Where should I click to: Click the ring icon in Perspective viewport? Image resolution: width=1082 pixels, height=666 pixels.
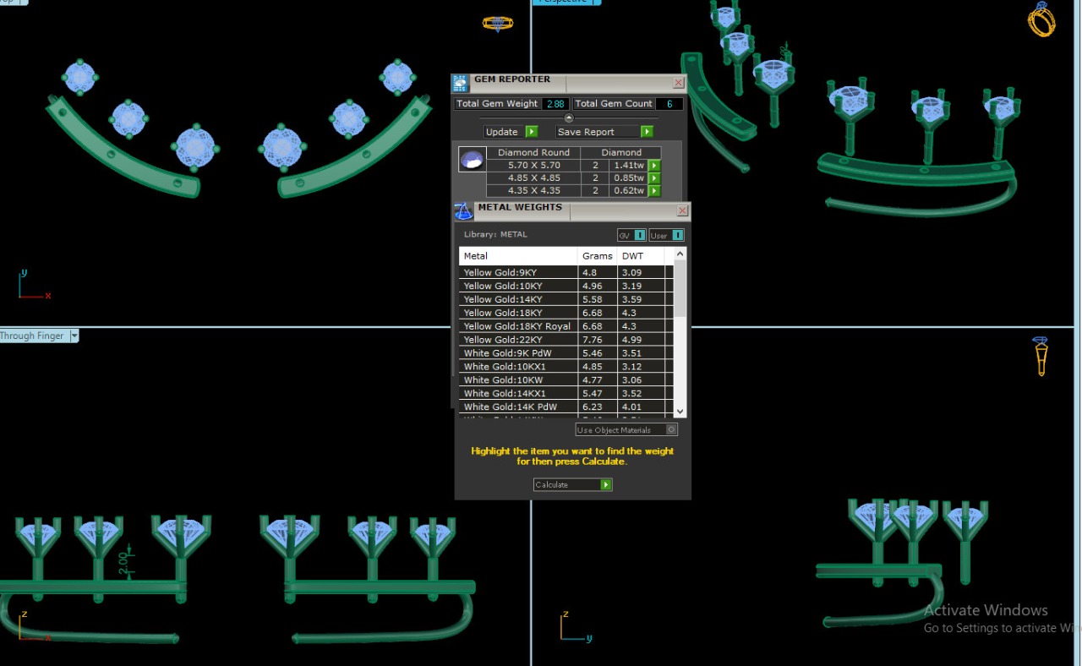(x=1041, y=19)
